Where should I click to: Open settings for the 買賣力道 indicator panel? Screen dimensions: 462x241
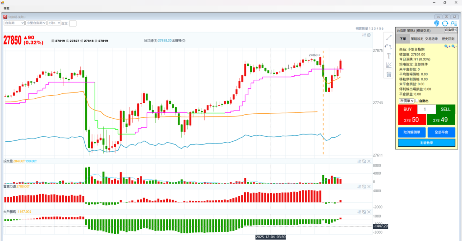click(x=359, y=186)
